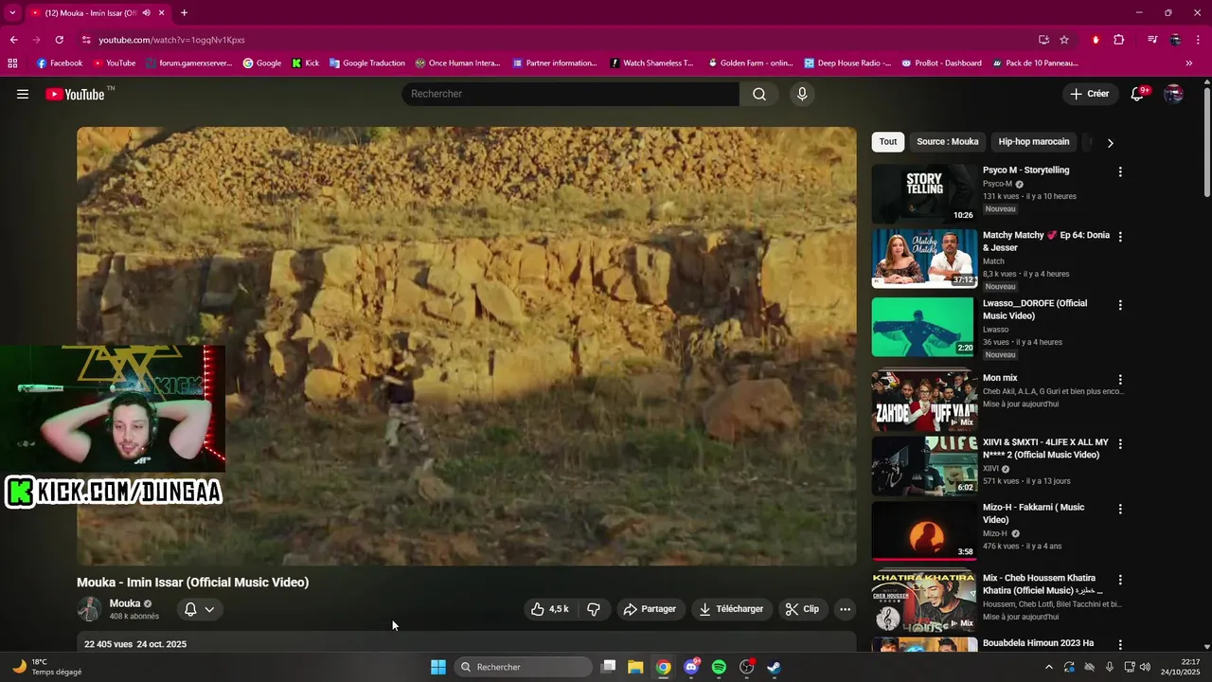Open Psyco M Storytelling thumbnail
The height and width of the screenshot is (682, 1212).
point(924,194)
